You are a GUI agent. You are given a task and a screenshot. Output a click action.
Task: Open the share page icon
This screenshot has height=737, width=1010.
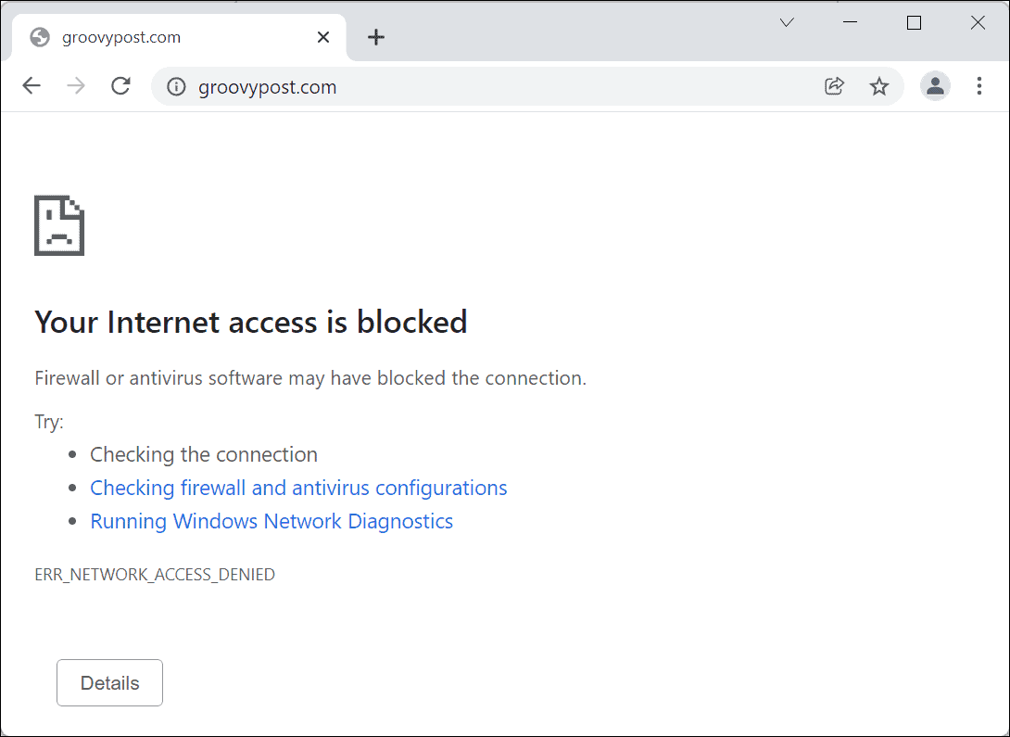pyautogui.click(x=833, y=85)
